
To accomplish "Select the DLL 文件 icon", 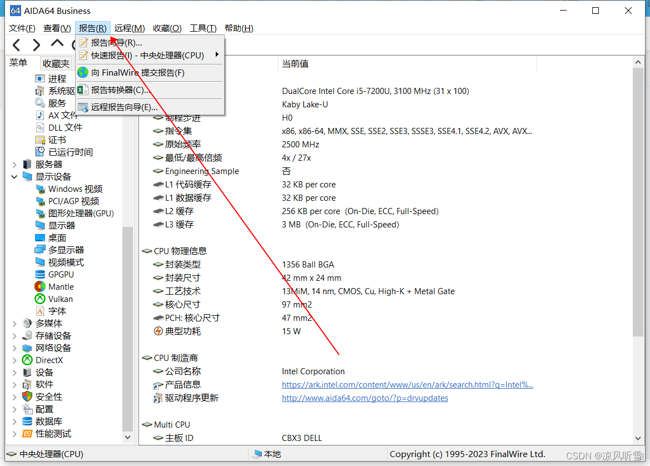I will pyautogui.click(x=40, y=128).
